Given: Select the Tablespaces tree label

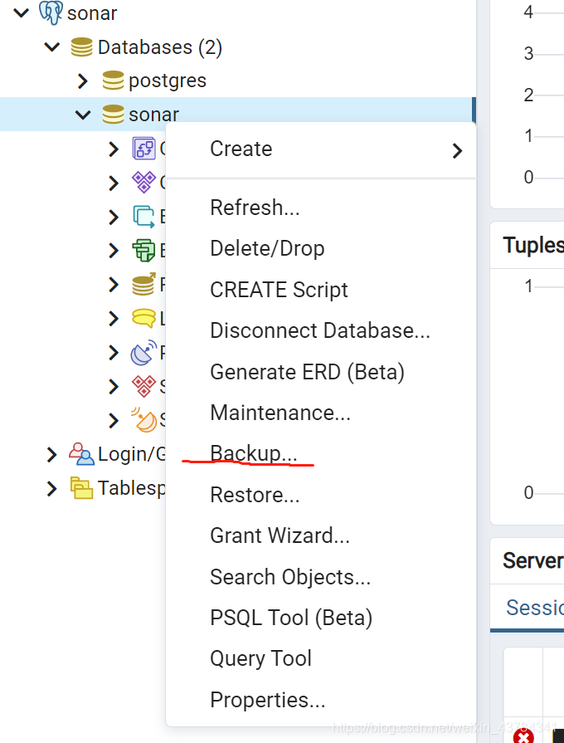Looking at the screenshot, I should [x=132, y=488].
